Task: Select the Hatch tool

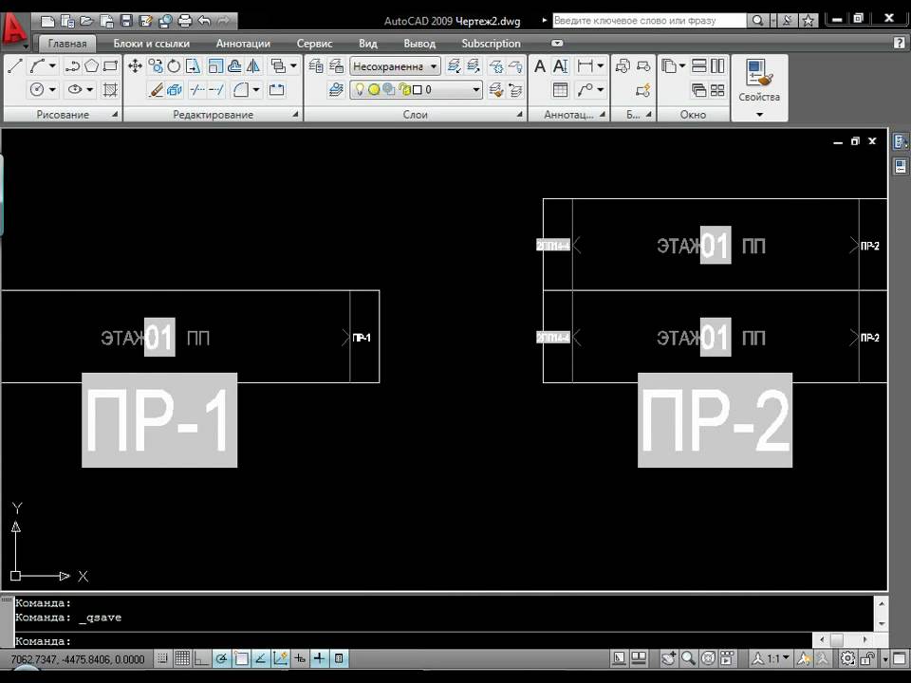Action: [110, 89]
